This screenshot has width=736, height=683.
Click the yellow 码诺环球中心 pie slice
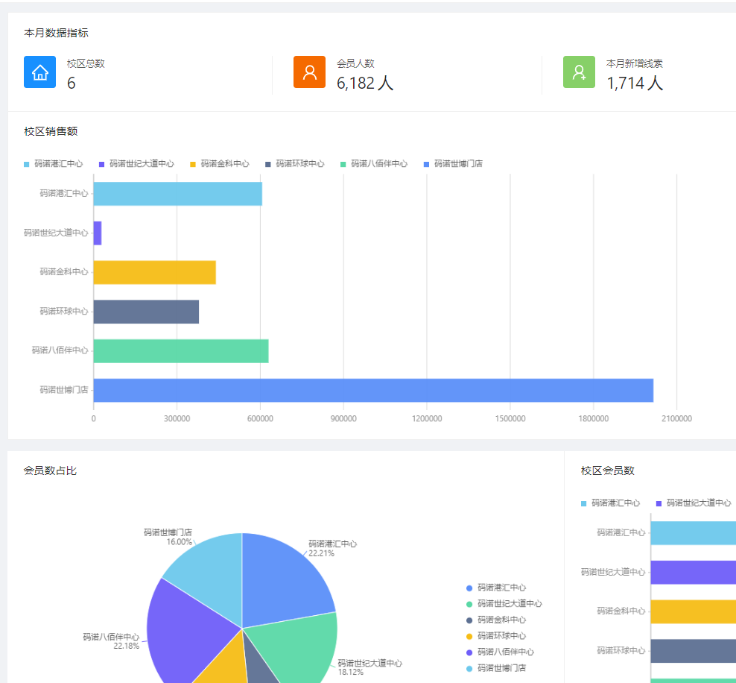tap(225, 667)
